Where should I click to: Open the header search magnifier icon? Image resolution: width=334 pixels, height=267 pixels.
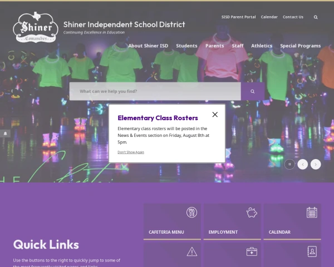[316, 17]
